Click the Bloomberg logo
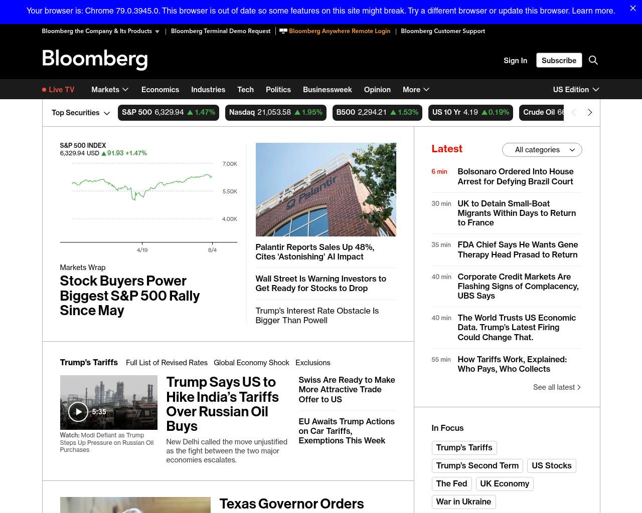642x513 pixels. coord(95,59)
